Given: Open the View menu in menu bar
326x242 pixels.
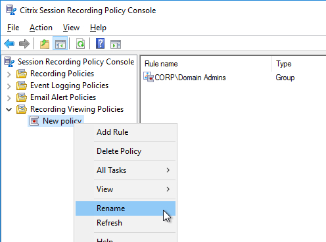Looking at the screenshot, I should 71,28.
